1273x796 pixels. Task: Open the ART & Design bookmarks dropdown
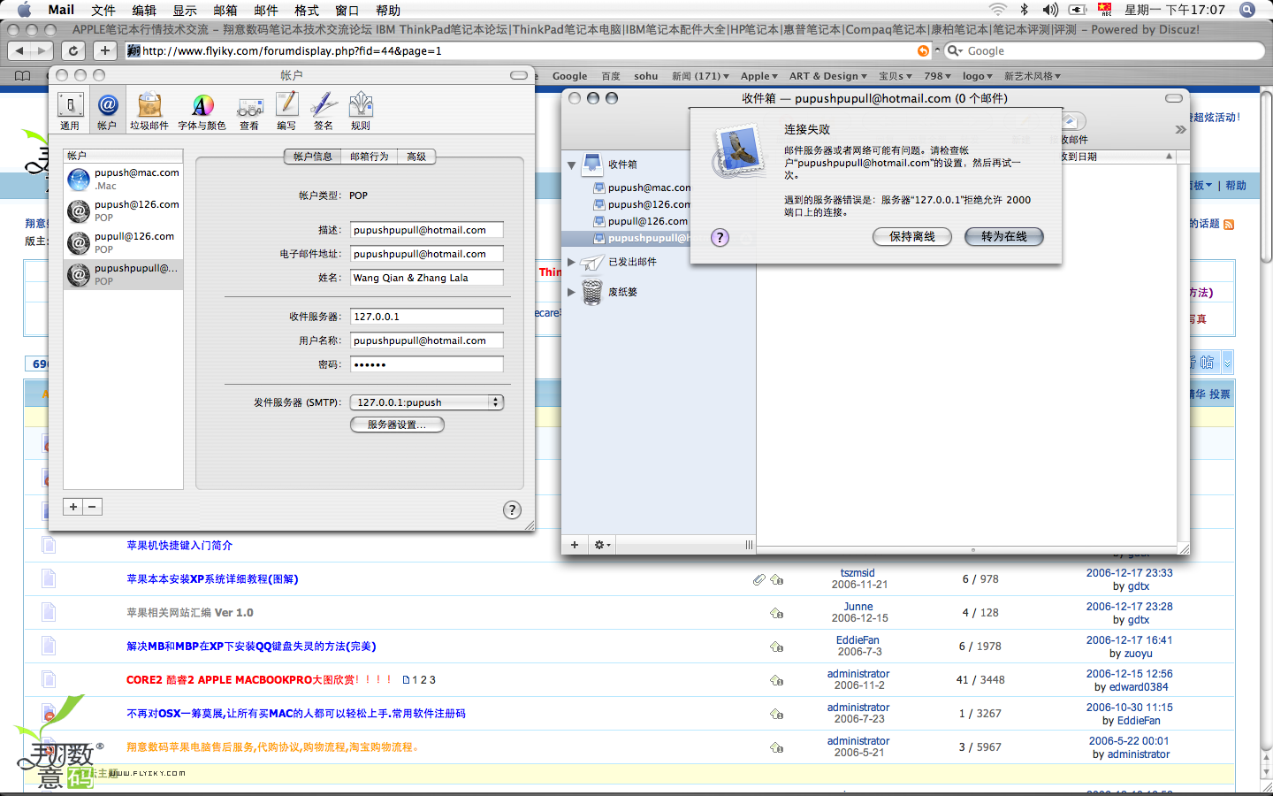click(828, 76)
